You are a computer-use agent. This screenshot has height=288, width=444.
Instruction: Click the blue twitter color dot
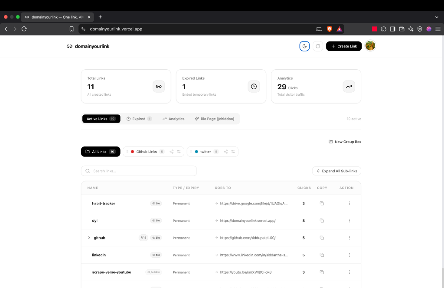(x=196, y=152)
